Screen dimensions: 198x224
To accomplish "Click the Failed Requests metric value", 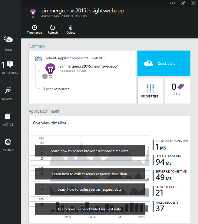I will click(x=160, y=209).
